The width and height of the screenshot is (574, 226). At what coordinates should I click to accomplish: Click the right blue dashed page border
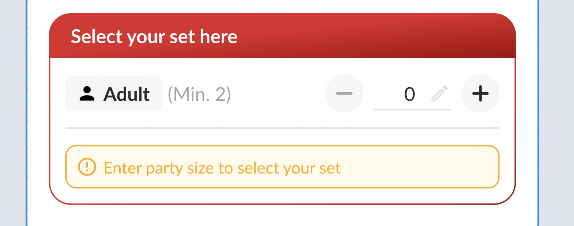tap(538, 113)
